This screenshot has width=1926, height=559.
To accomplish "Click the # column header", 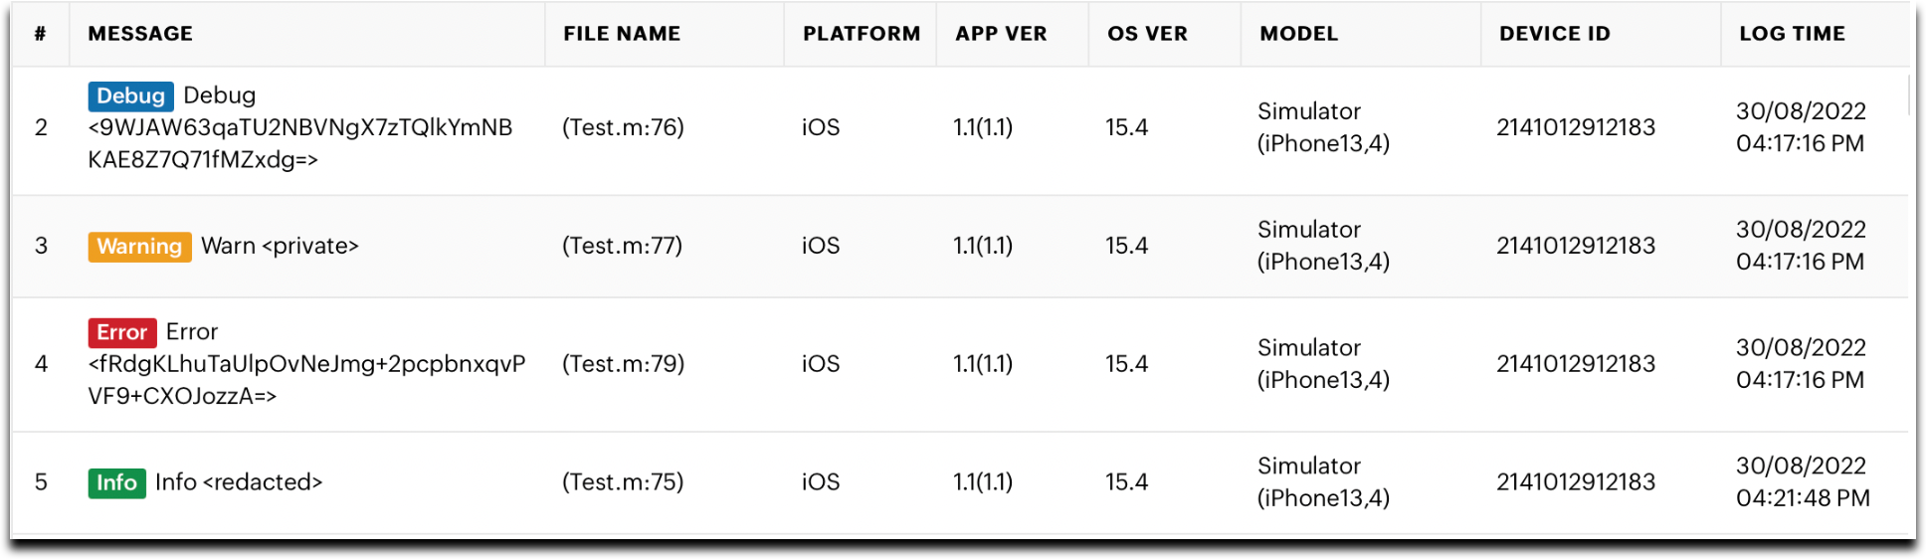I will point(40,34).
